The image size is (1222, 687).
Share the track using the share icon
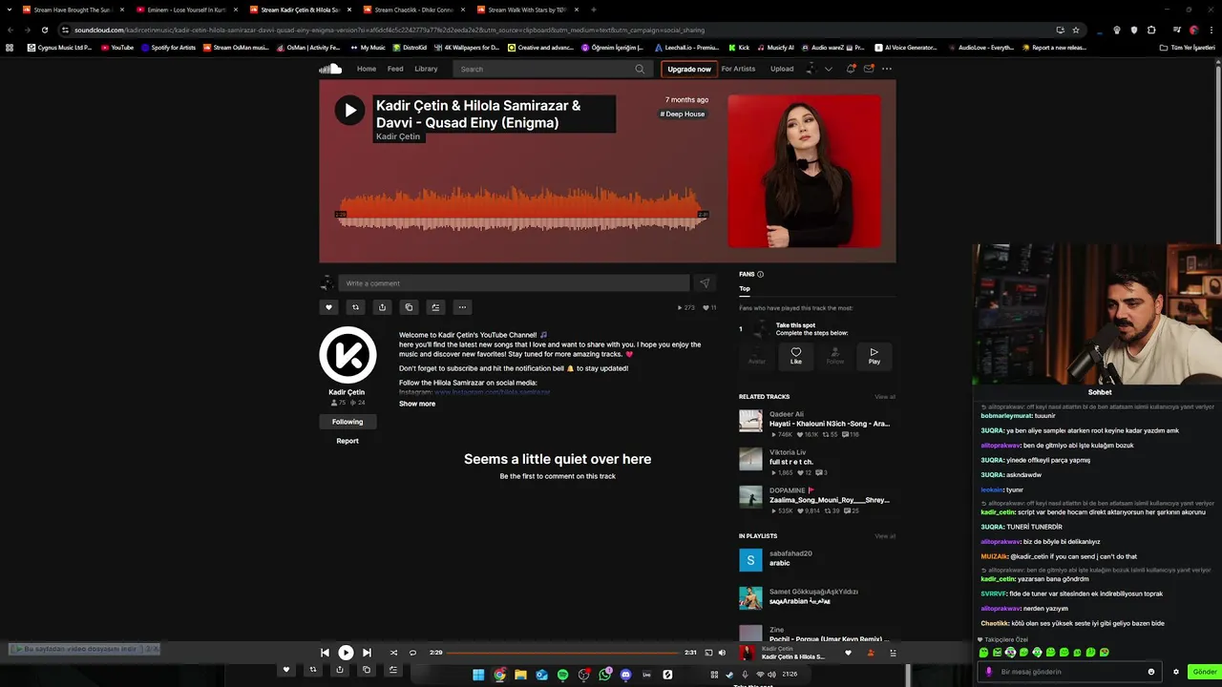[382, 307]
